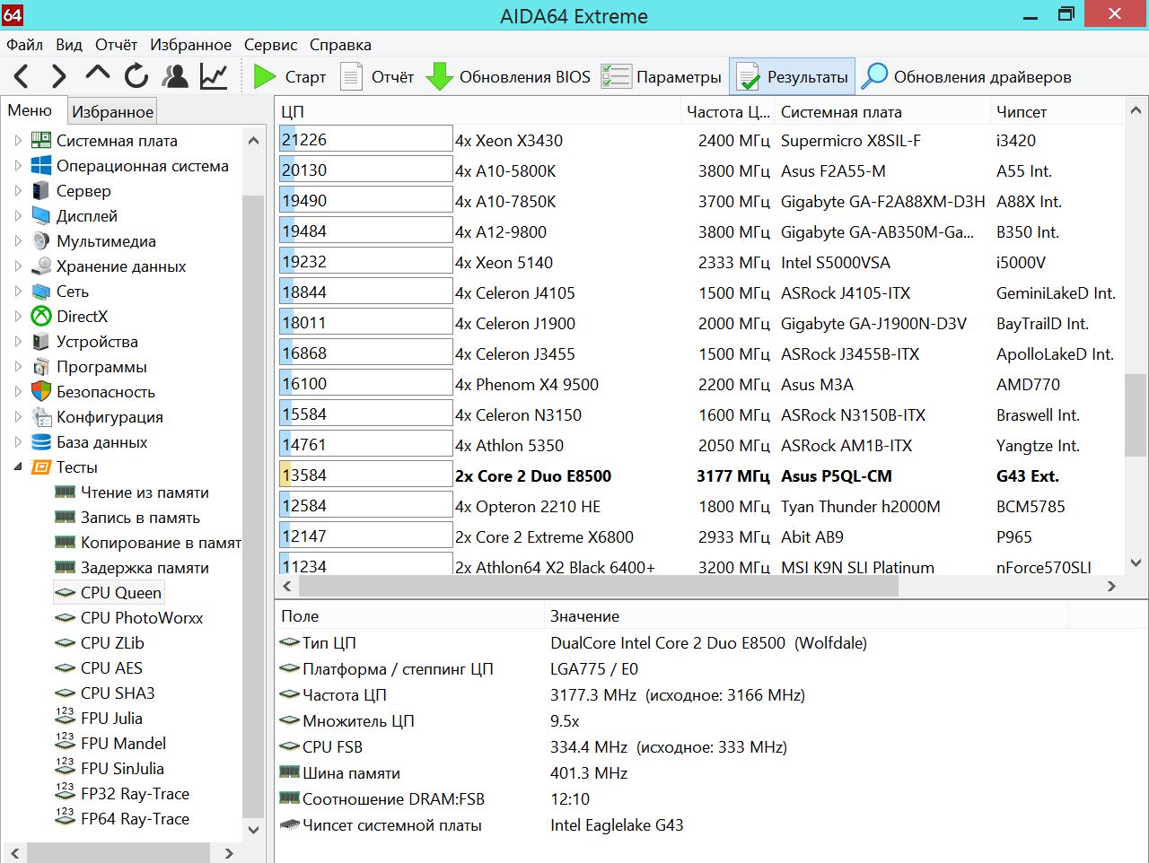Toggle the Результаты button
The height and width of the screenshot is (863, 1149).
pyautogui.click(x=793, y=77)
